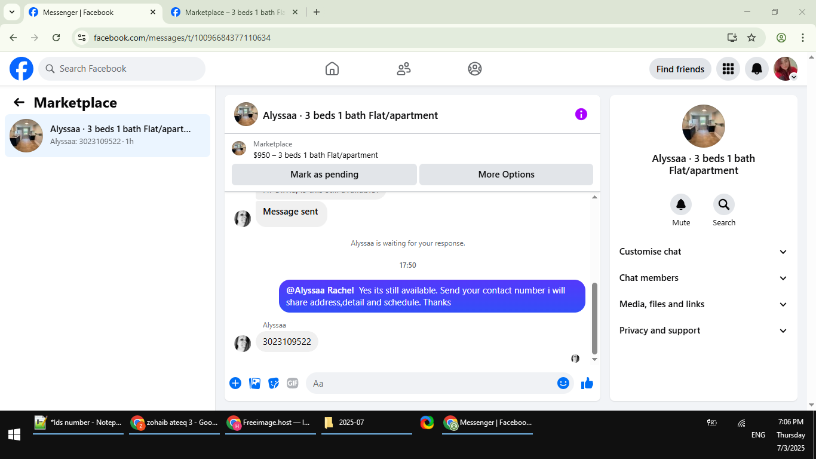Click the 3023109522 message bubble
Viewport: 816px width, 459px height.
(287, 342)
